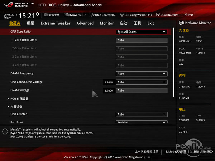This screenshot has height=161, width=215.
Task: Open the time settings gear icon
Action: click(x=38, y=14)
